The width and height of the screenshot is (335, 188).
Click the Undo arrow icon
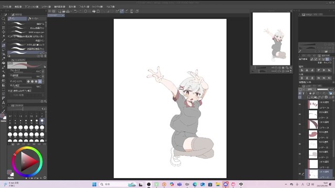tap(75, 11)
